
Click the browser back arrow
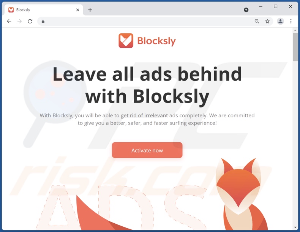click(x=9, y=21)
